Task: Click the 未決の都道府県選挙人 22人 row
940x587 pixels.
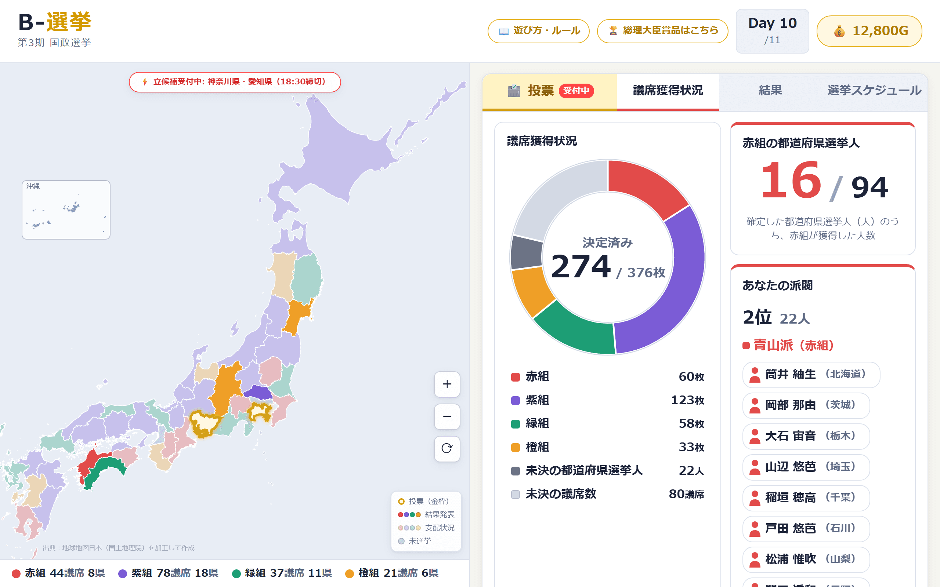Action: [x=607, y=471]
